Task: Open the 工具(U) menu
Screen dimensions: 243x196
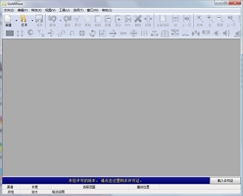Action: coord(64,10)
